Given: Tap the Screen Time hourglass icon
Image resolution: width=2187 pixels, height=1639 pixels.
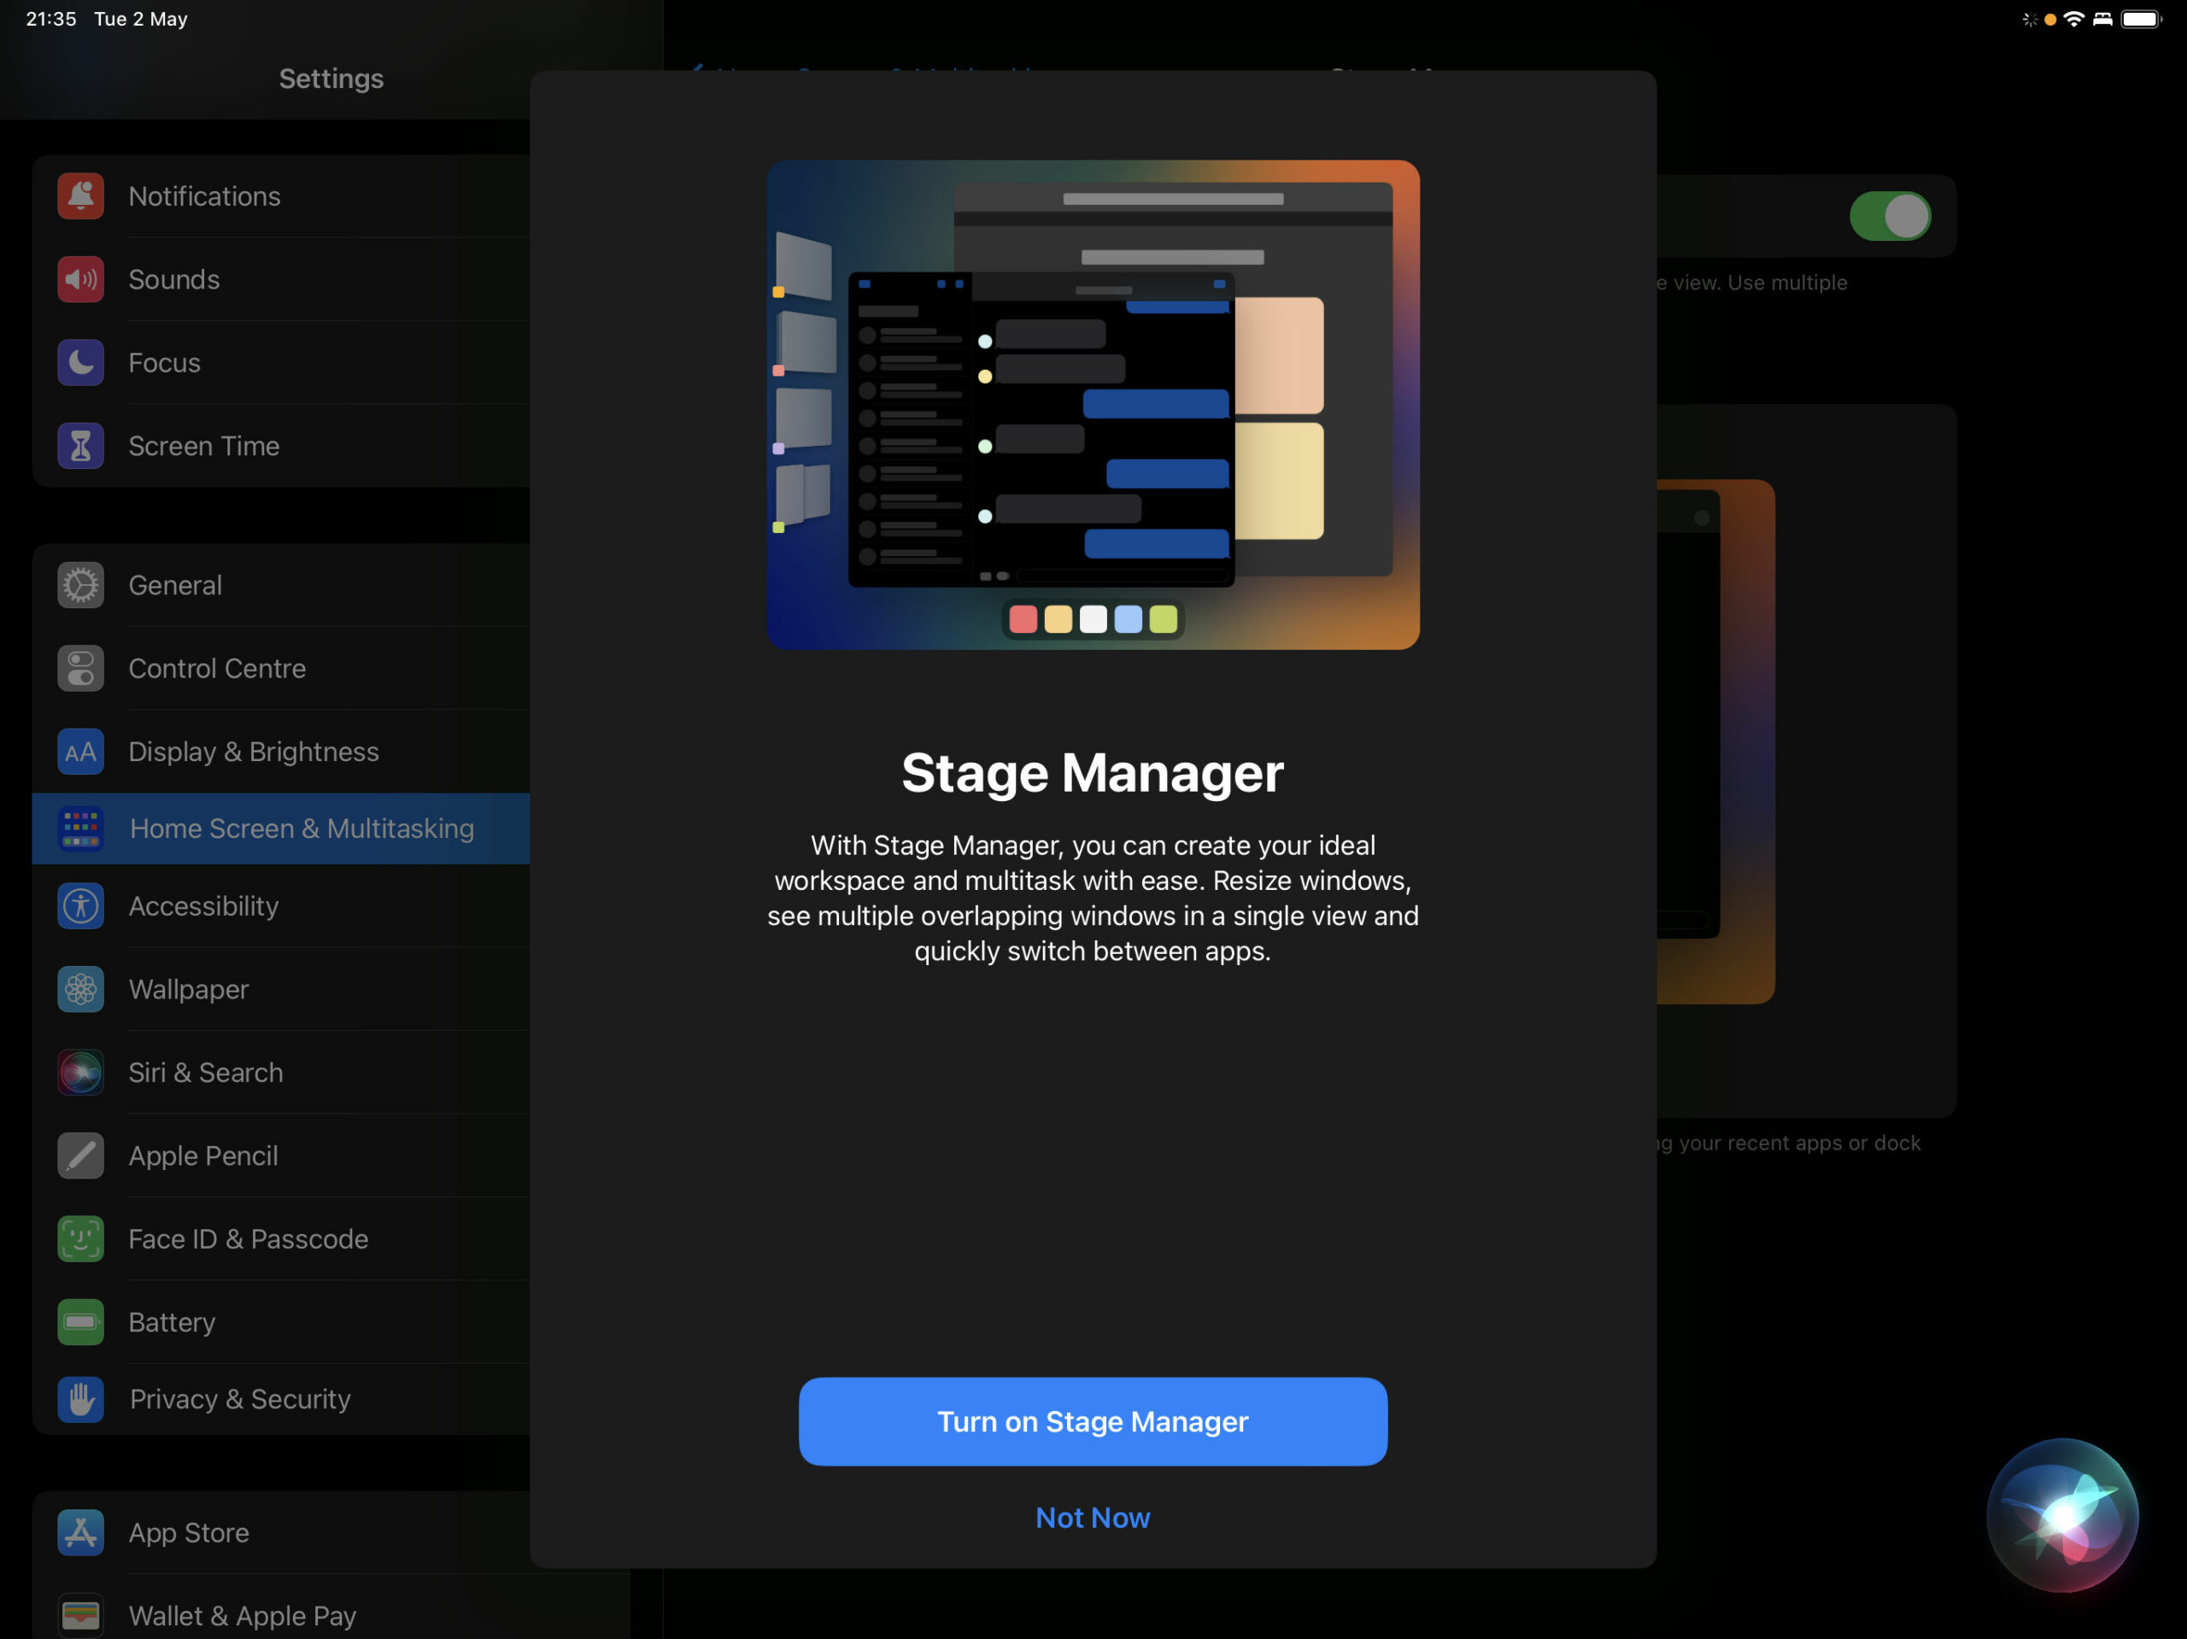Looking at the screenshot, I should [80, 446].
